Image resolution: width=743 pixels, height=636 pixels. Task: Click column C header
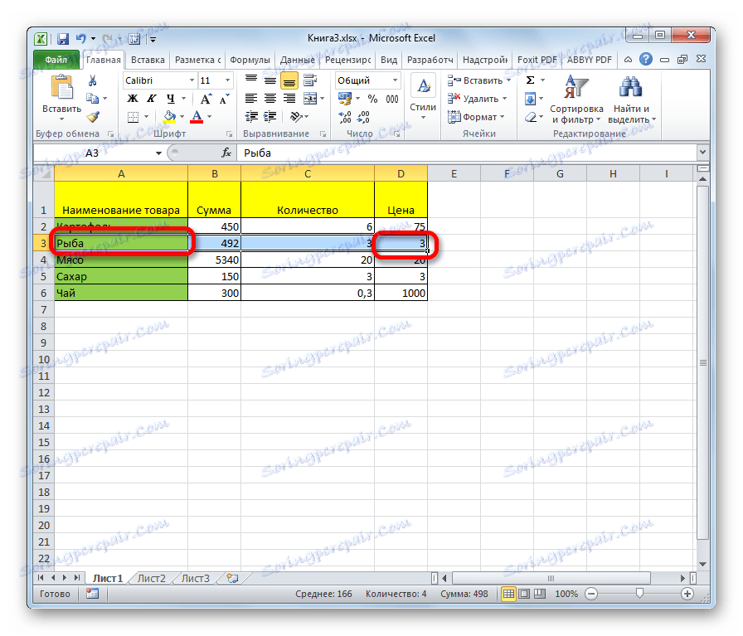[x=308, y=173]
